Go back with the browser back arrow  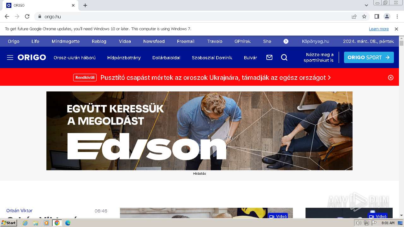tap(7, 16)
